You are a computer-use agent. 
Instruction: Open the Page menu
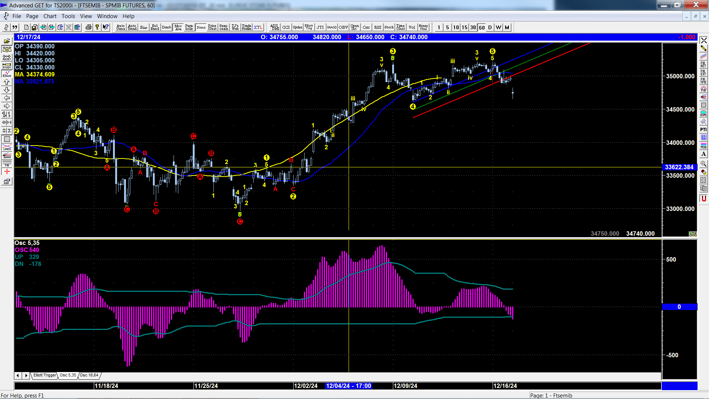pos(32,16)
